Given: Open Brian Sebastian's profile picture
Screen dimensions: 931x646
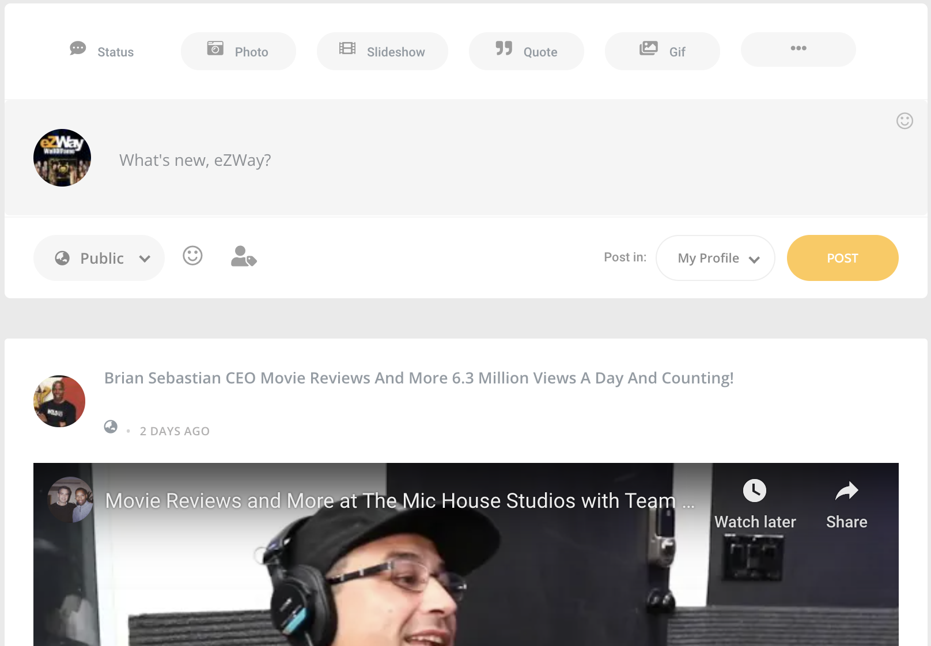Looking at the screenshot, I should [x=59, y=401].
